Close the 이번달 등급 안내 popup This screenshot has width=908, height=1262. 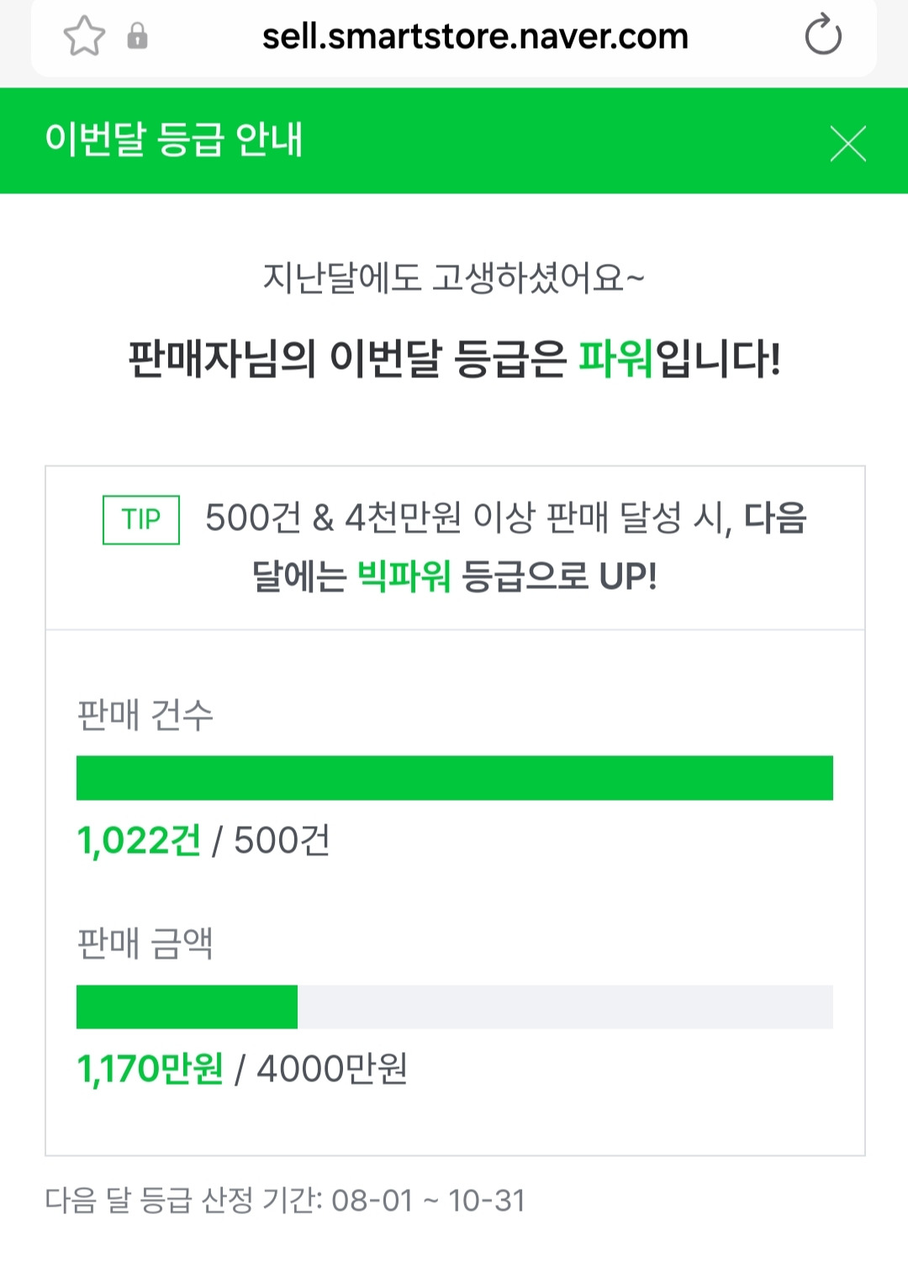coord(847,144)
